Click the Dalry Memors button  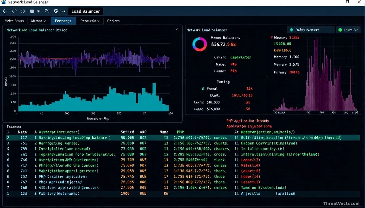click(x=311, y=30)
